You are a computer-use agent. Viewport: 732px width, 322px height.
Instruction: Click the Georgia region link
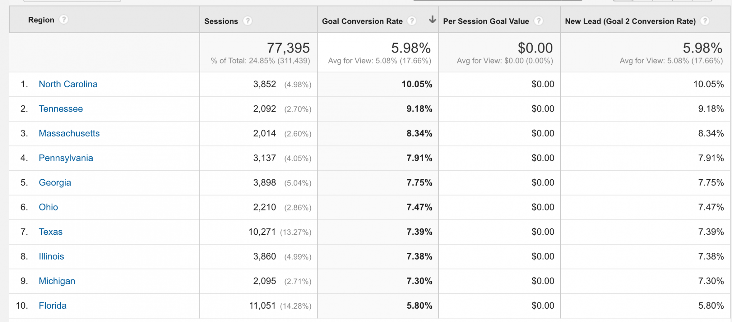(55, 183)
